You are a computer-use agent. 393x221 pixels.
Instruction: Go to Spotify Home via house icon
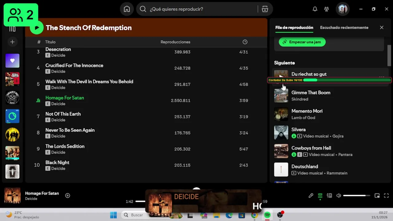127,9
